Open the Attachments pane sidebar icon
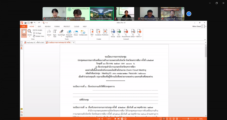The height and width of the screenshot is (120, 227). pyautogui.click(x=22, y=112)
